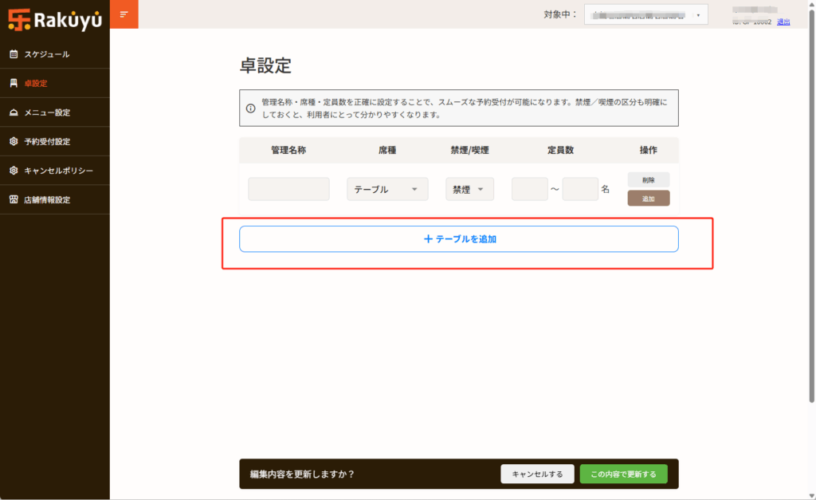816x500 pixels.
Task: Click the dish icon beside メニュー設定
Action: [x=13, y=112]
